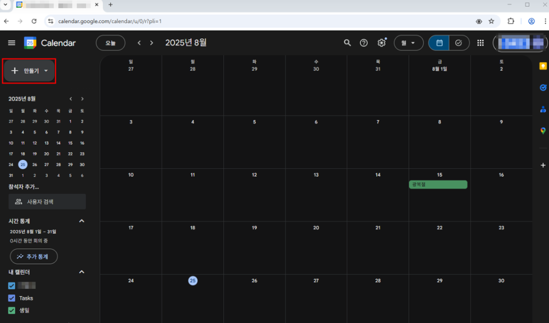Image resolution: width=549 pixels, height=323 pixels.
Task: Collapse the 내 캘린더 section
Action: coord(82,272)
